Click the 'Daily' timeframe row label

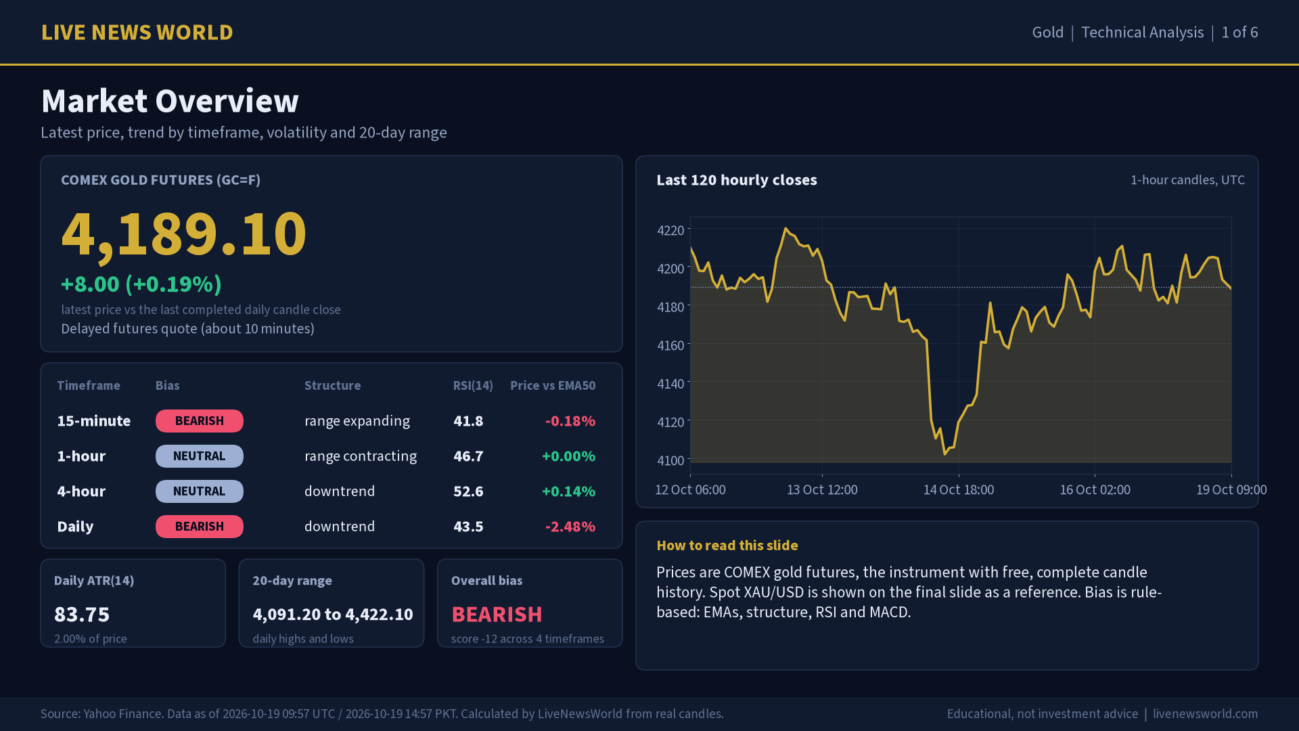click(75, 527)
